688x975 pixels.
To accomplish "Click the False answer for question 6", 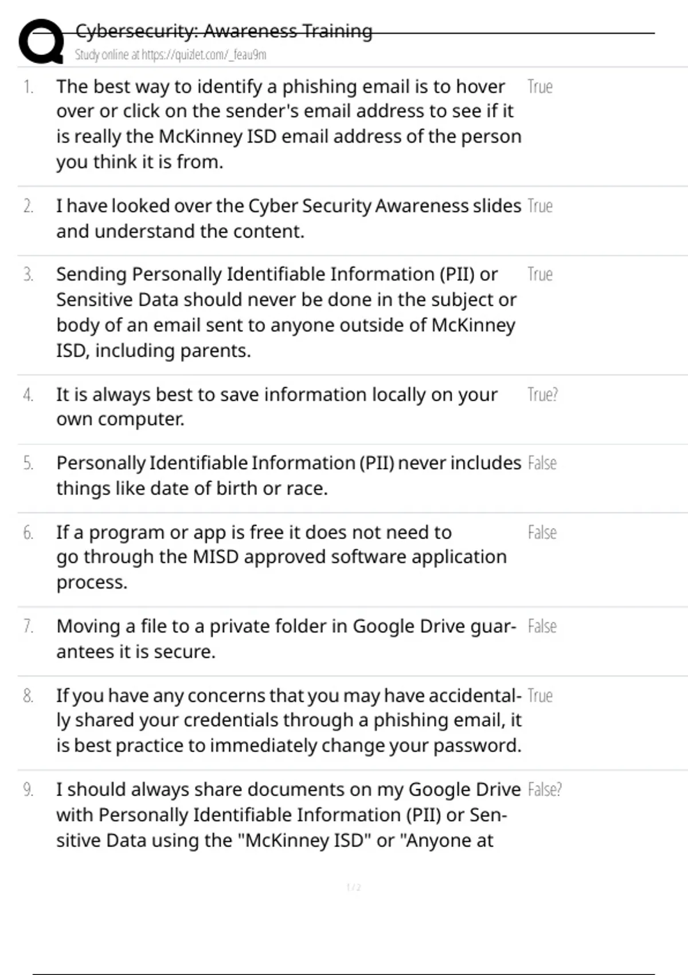I will click(542, 532).
